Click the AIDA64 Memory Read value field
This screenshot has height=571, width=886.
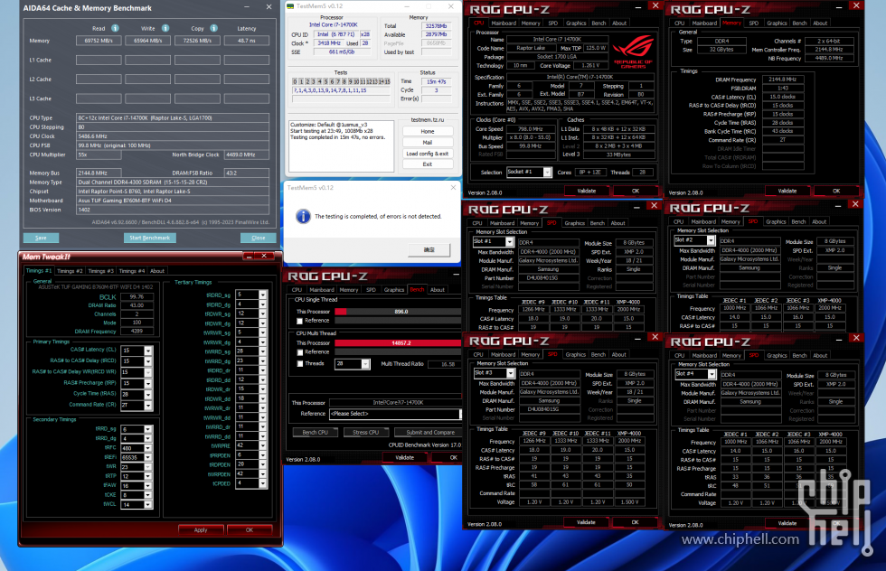99,41
